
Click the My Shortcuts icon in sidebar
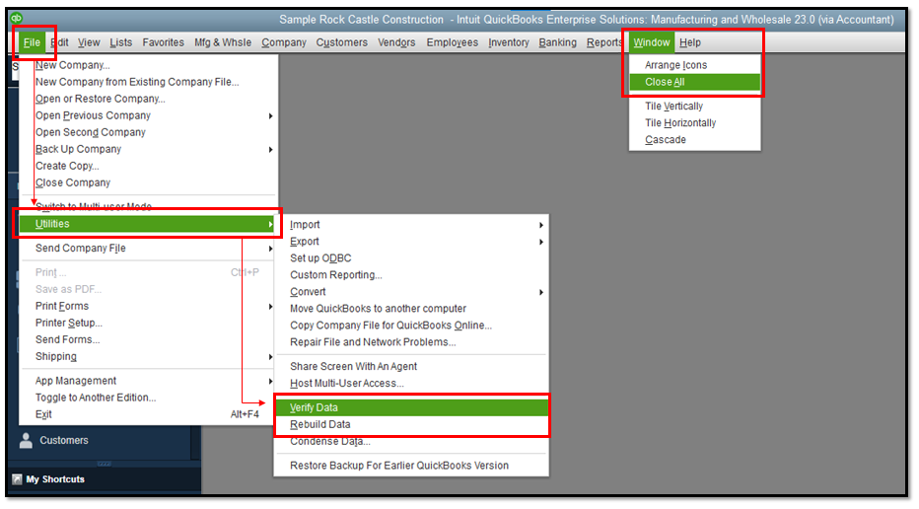point(17,479)
